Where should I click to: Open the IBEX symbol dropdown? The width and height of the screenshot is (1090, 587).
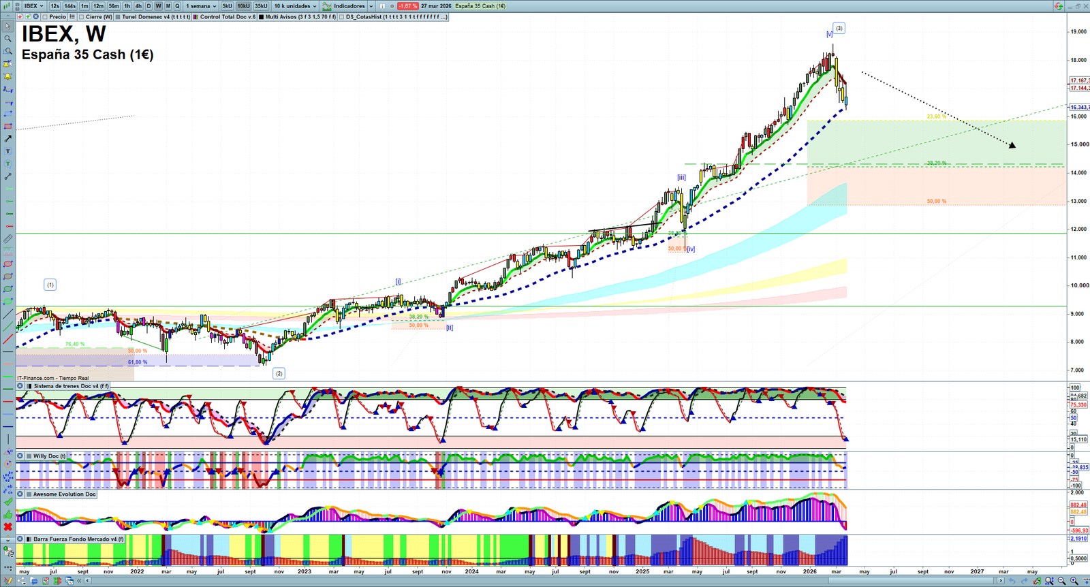click(x=33, y=6)
